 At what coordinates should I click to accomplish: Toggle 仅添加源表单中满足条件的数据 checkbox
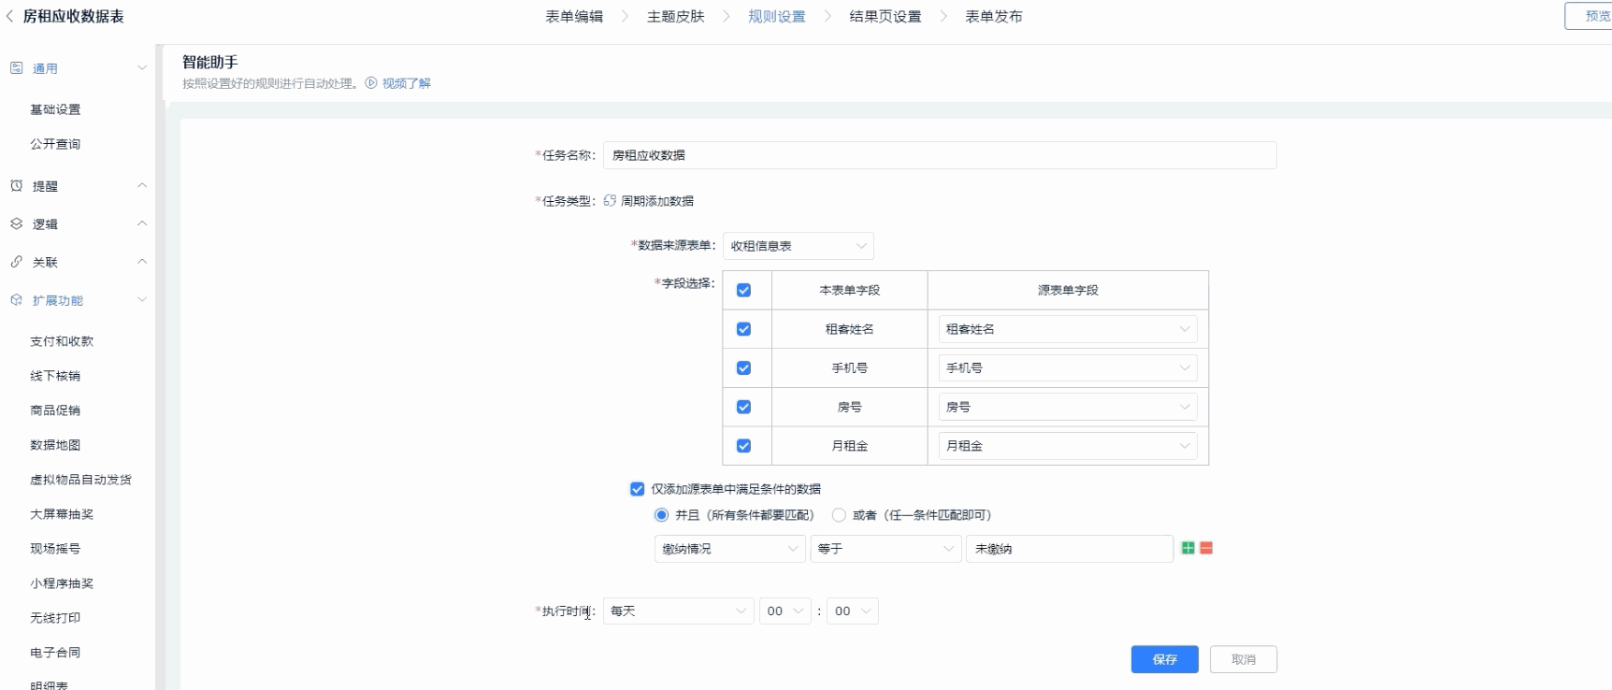pos(638,489)
